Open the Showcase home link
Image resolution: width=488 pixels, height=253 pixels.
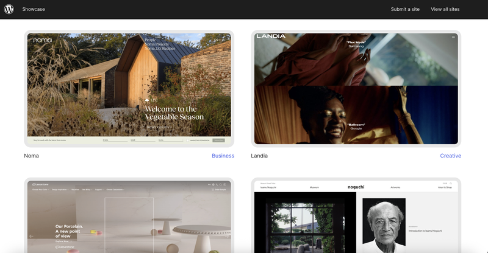click(34, 9)
